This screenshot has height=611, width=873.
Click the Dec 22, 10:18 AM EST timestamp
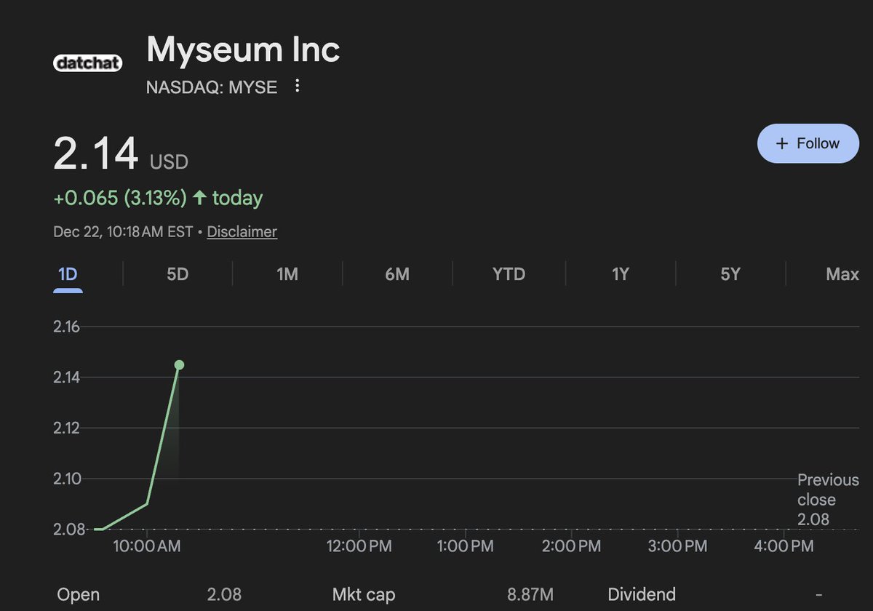pos(123,232)
